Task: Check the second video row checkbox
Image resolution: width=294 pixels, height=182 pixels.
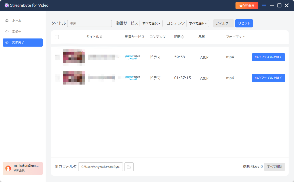Action: click(x=57, y=78)
